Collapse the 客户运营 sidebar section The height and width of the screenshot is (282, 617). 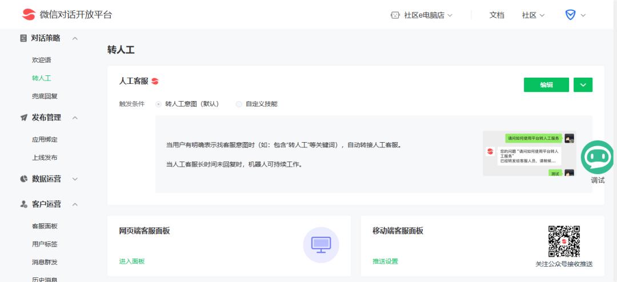75,204
